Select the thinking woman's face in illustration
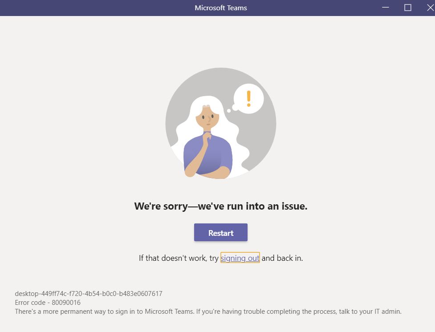 [x=207, y=118]
